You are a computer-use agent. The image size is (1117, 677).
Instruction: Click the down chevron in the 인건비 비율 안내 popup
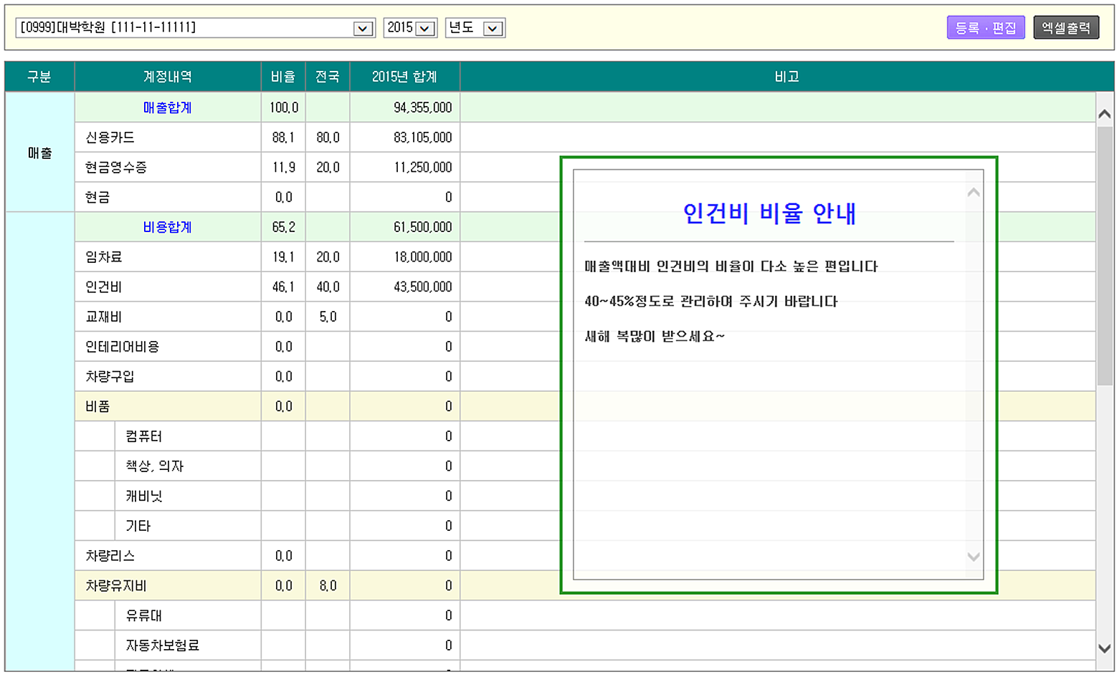click(974, 556)
